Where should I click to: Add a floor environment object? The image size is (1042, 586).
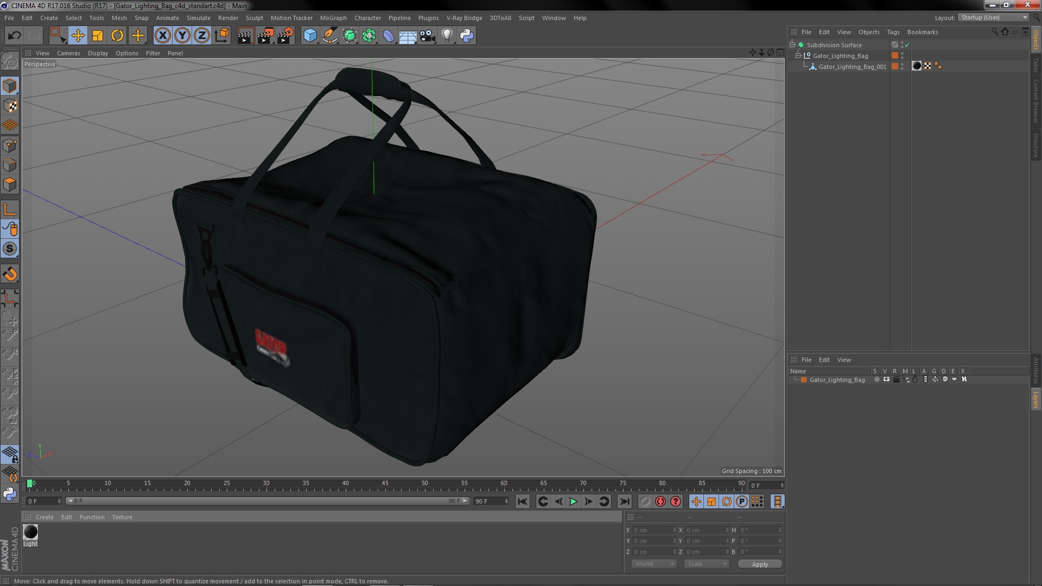[408, 36]
